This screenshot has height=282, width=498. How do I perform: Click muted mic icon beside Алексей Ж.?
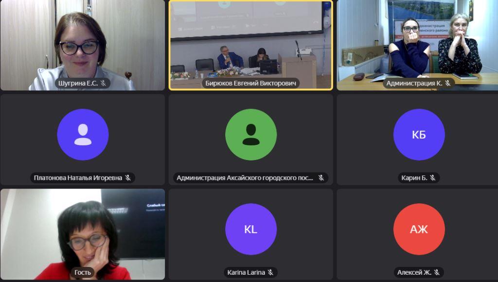click(x=437, y=272)
